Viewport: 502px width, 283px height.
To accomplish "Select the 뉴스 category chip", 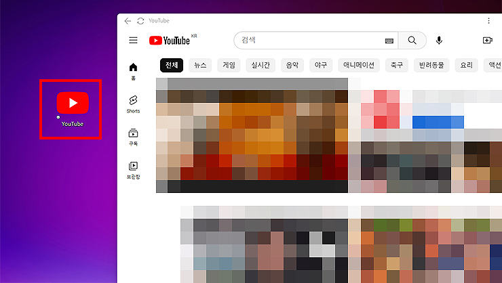I will tap(200, 65).
